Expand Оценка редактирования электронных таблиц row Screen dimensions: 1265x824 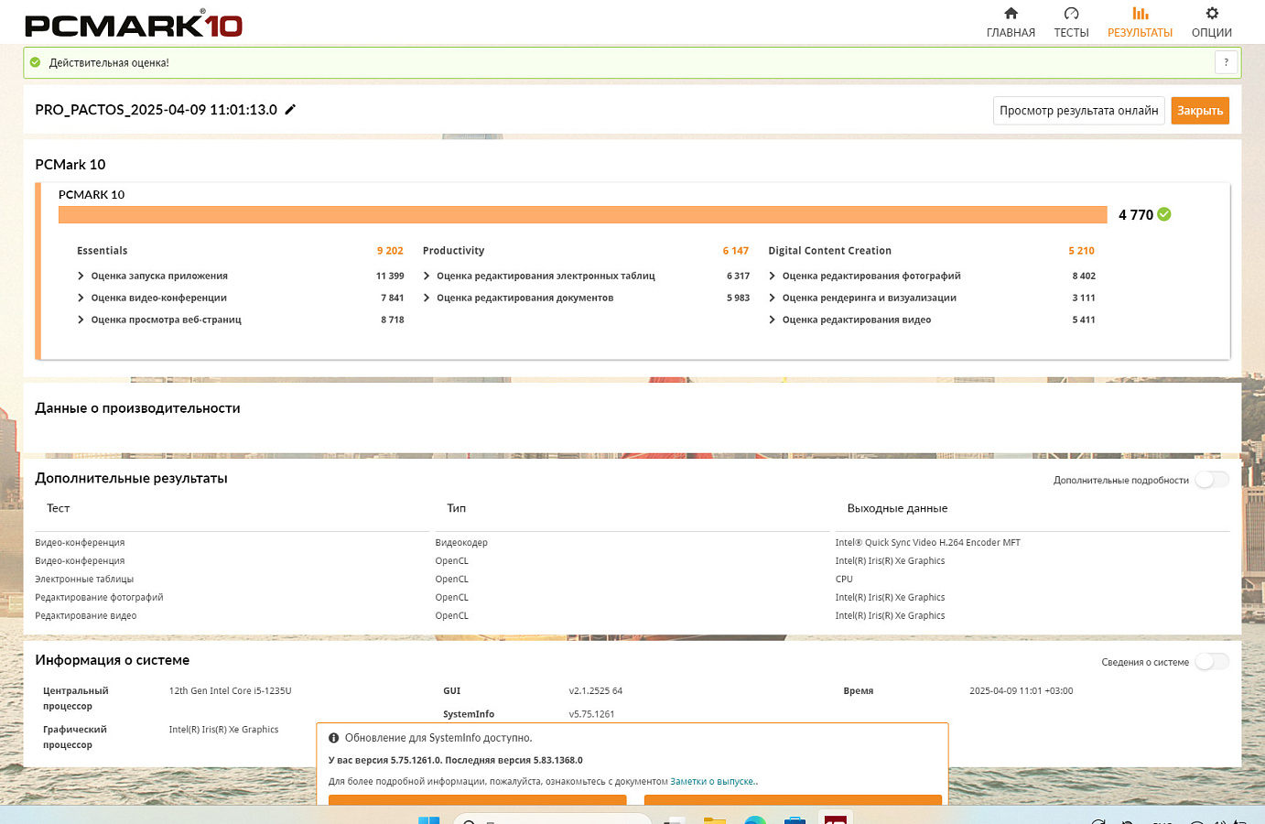pyautogui.click(x=427, y=276)
